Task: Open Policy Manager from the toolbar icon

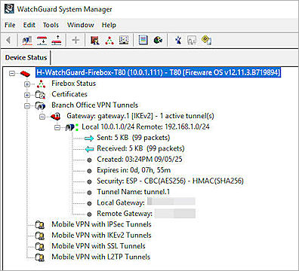Action: point(94,40)
